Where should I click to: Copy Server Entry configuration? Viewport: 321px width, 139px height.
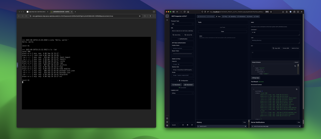[177, 35]
